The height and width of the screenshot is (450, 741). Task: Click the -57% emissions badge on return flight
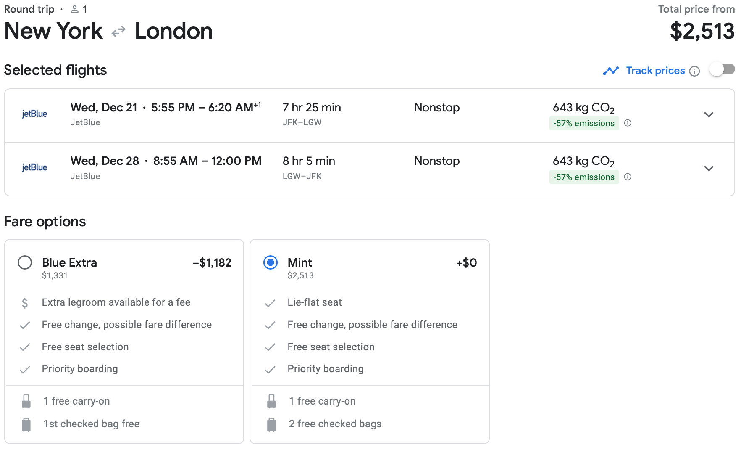point(583,177)
